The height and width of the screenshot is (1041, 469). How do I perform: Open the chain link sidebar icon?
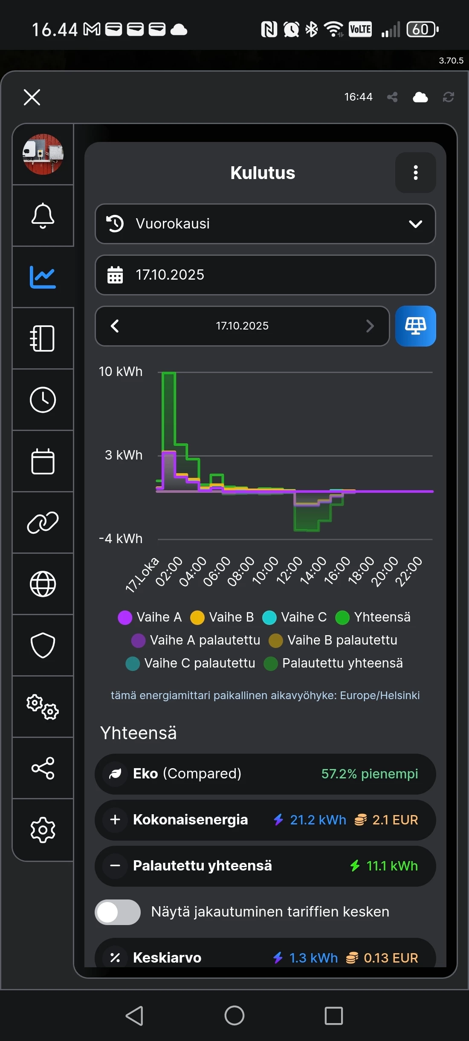coord(43,523)
